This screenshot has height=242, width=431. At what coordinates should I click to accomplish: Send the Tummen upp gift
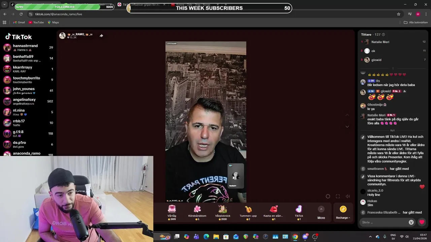point(248,212)
